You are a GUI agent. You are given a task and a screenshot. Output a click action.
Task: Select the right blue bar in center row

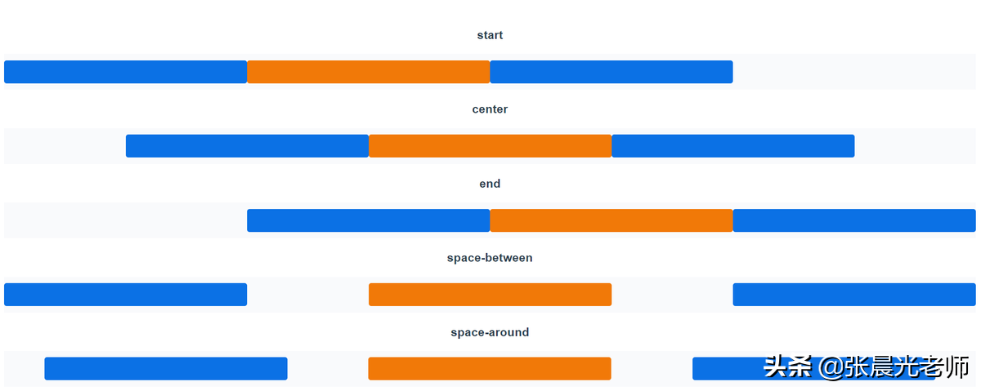[x=732, y=146]
